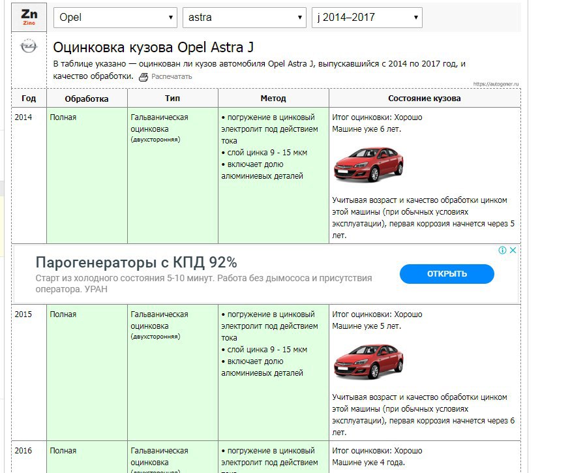Close the Парогенераторы advertisement
570x473 pixels.
point(513,250)
